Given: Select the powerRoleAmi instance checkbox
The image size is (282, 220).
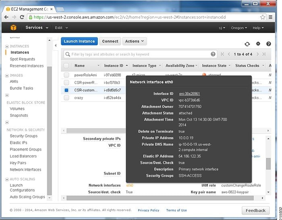Looking at the screenshot, I should tap(66, 75).
